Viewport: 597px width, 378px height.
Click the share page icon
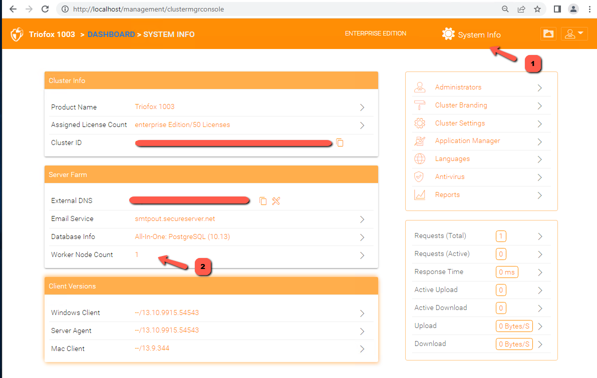(x=521, y=9)
